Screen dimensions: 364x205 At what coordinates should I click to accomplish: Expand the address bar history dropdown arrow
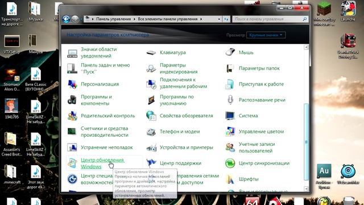pos(219,19)
